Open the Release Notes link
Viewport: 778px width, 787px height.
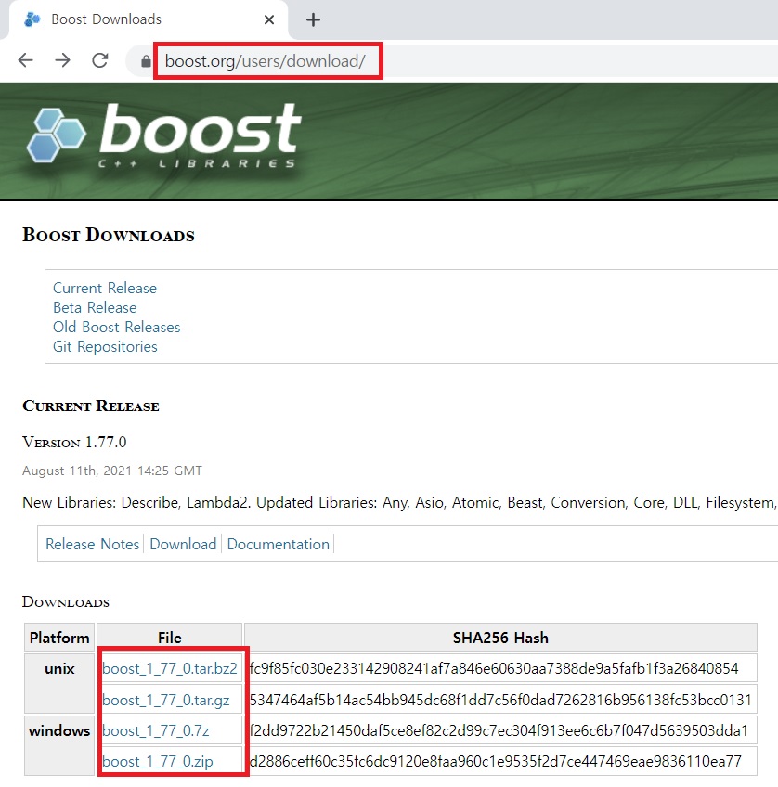(x=92, y=544)
